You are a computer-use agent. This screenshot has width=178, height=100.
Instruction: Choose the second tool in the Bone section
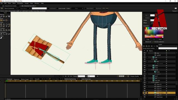pos(4,20)
